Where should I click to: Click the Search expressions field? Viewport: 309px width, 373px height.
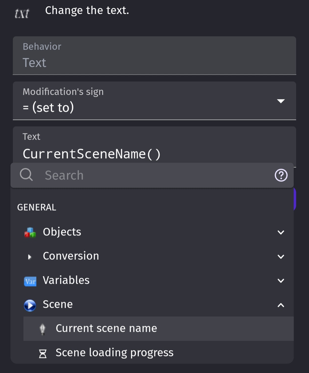coord(152,175)
